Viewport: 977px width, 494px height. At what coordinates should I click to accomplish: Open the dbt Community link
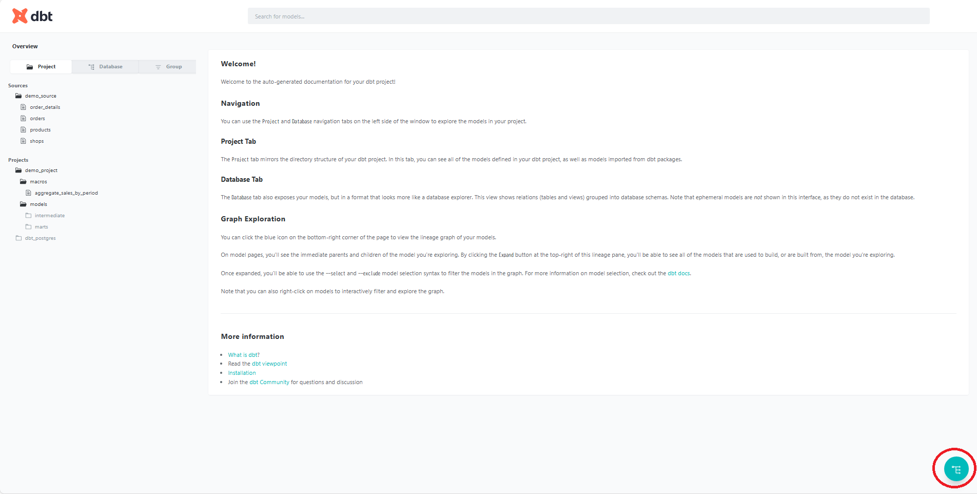point(269,382)
